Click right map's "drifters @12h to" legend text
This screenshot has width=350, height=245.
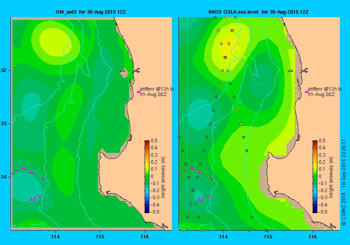click(x=325, y=89)
